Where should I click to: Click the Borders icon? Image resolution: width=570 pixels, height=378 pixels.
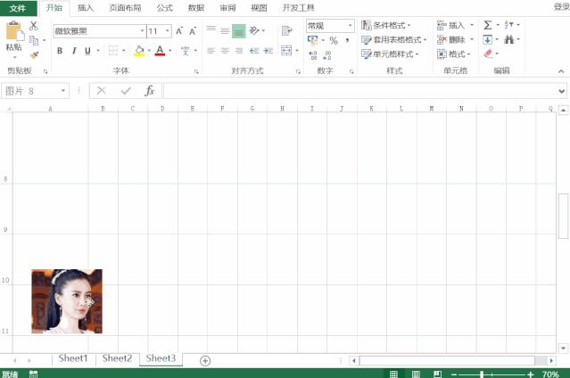point(113,51)
